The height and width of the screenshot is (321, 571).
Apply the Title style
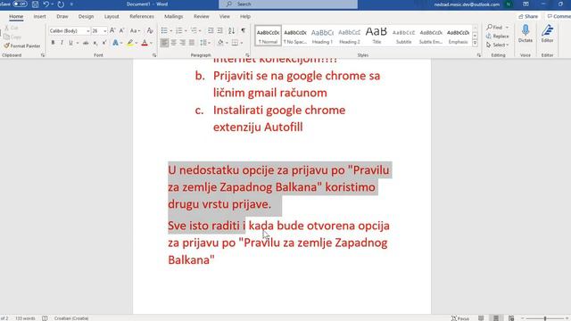377,36
